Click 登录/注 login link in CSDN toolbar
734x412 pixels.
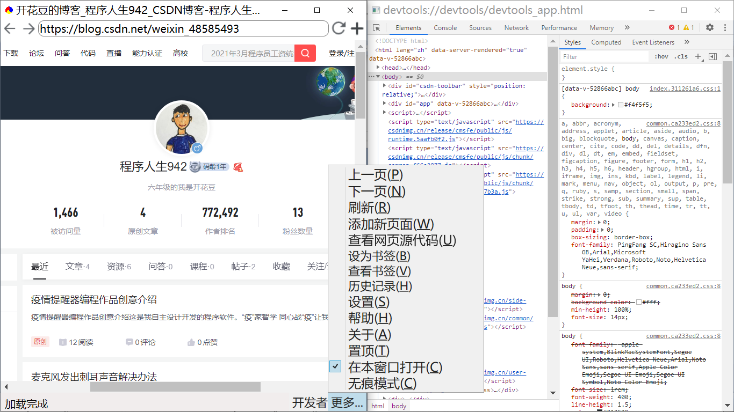pos(342,53)
